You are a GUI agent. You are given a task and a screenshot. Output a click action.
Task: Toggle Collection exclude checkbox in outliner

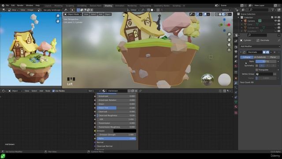click(x=272, y=18)
